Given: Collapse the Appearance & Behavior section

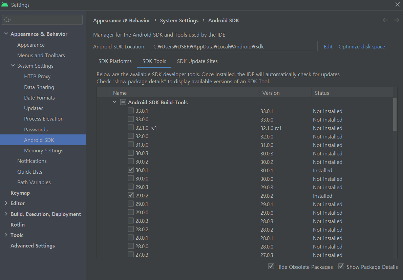Looking at the screenshot, I should (6, 34).
